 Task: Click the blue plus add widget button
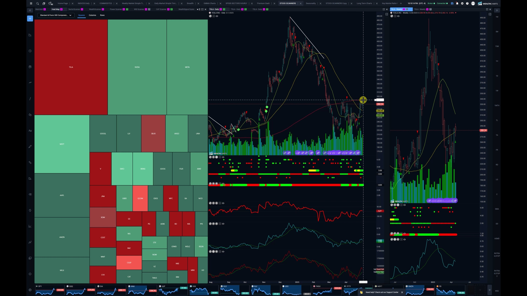[x=30, y=18]
